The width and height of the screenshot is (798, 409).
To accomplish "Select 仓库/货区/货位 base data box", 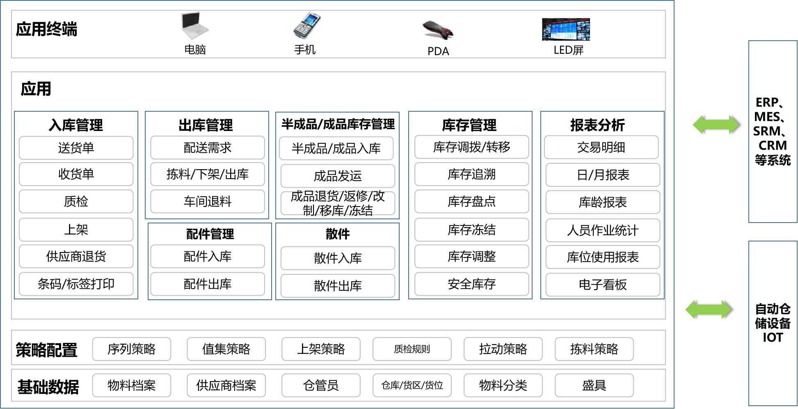I will (412, 385).
